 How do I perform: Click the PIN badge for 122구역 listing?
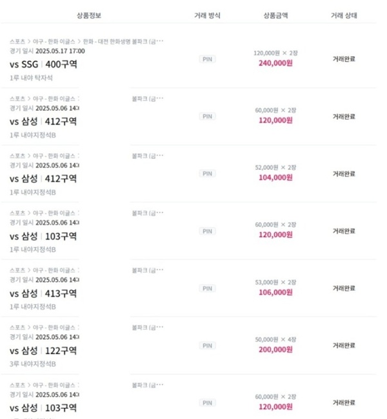[207, 346]
